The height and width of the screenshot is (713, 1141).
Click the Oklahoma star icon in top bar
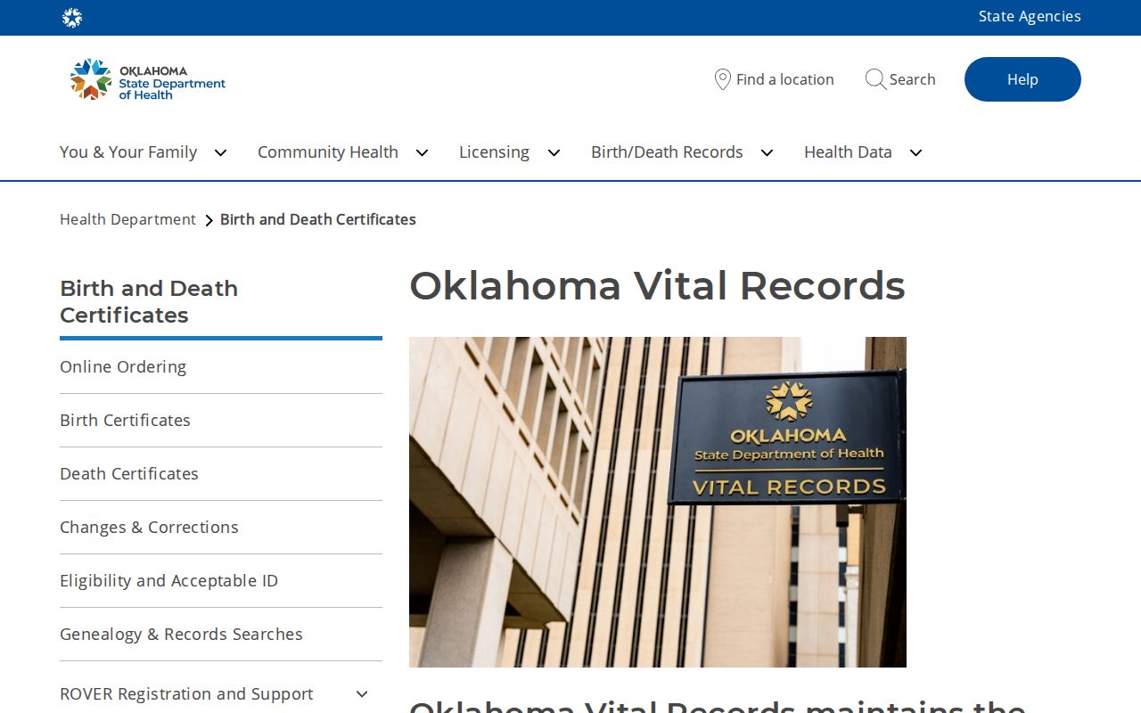pyautogui.click(x=72, y=18)
